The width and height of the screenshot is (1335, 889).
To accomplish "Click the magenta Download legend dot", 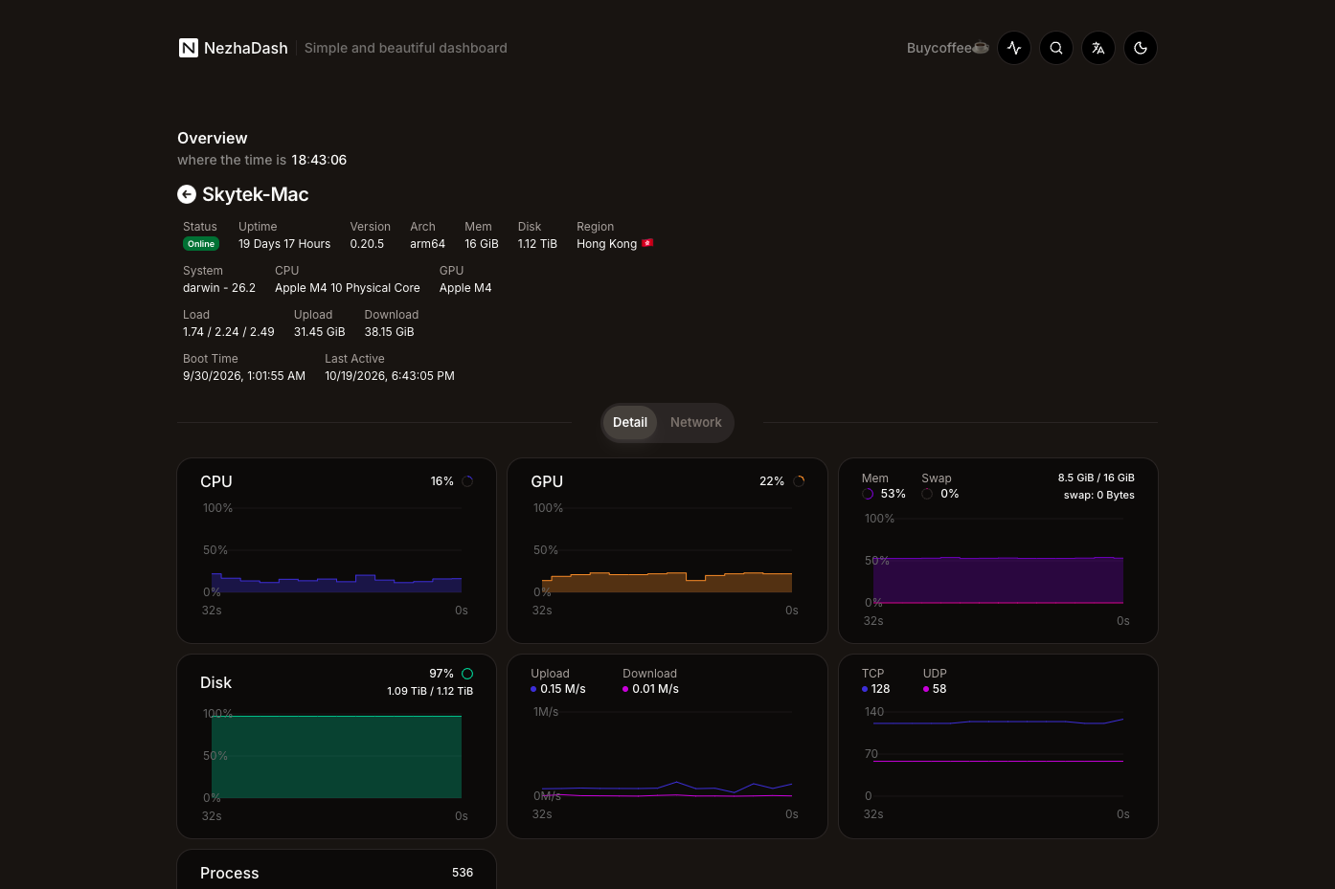I will 625,689.
